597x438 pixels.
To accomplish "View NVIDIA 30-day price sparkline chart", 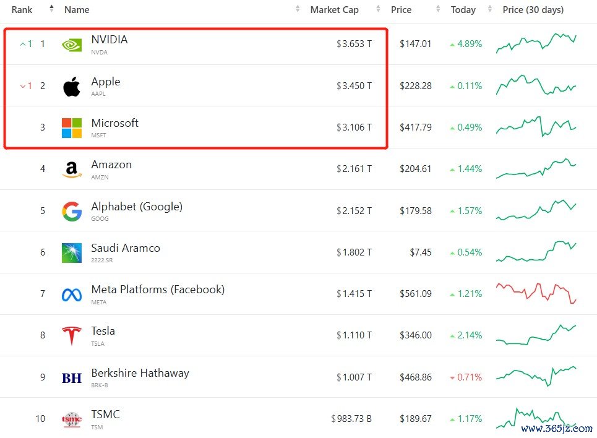I will tap(536, 43).
